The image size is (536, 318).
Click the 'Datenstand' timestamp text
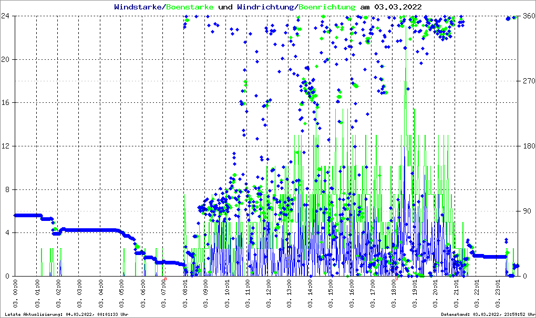pyautogui.click(x=488, y=314)
